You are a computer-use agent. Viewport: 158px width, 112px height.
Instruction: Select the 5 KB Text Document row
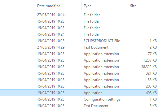click(79, 106)
